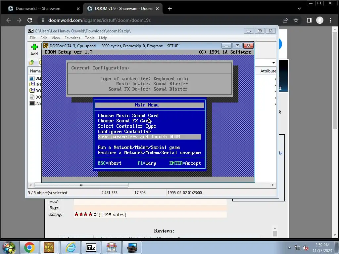Open File menu in 7-Zip
Image resolution: width=339 pixels, height=254 pixels.
[33, 38]
